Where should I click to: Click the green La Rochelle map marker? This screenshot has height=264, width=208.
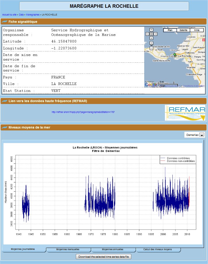click(x=174, y=55)
